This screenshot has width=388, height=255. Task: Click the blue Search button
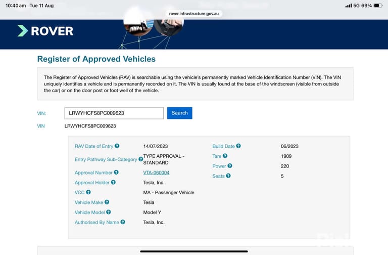tap(180, 113)
